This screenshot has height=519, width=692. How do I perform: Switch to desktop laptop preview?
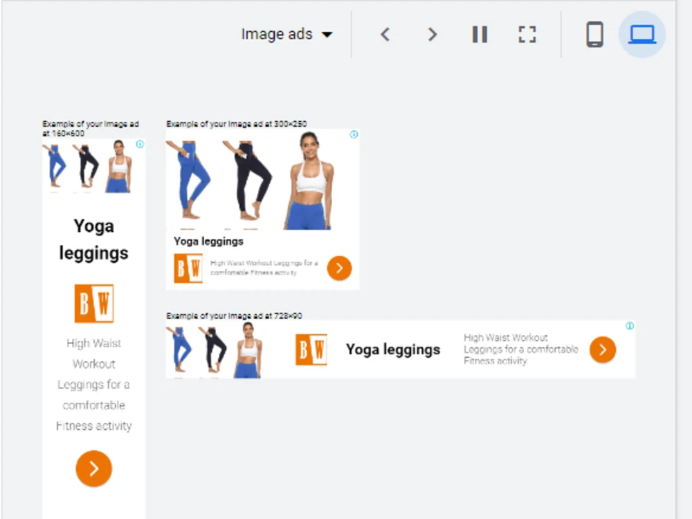coord(641,35)
